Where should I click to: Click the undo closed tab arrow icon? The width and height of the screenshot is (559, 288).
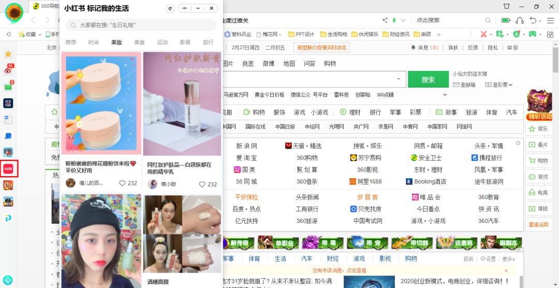coord(533,20)
